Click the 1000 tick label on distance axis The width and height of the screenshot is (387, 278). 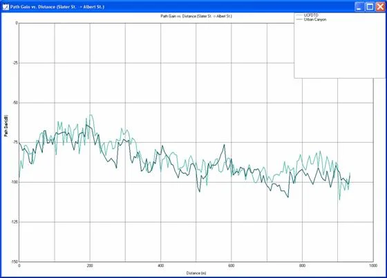pyautogui.click(x=373, y=266)
